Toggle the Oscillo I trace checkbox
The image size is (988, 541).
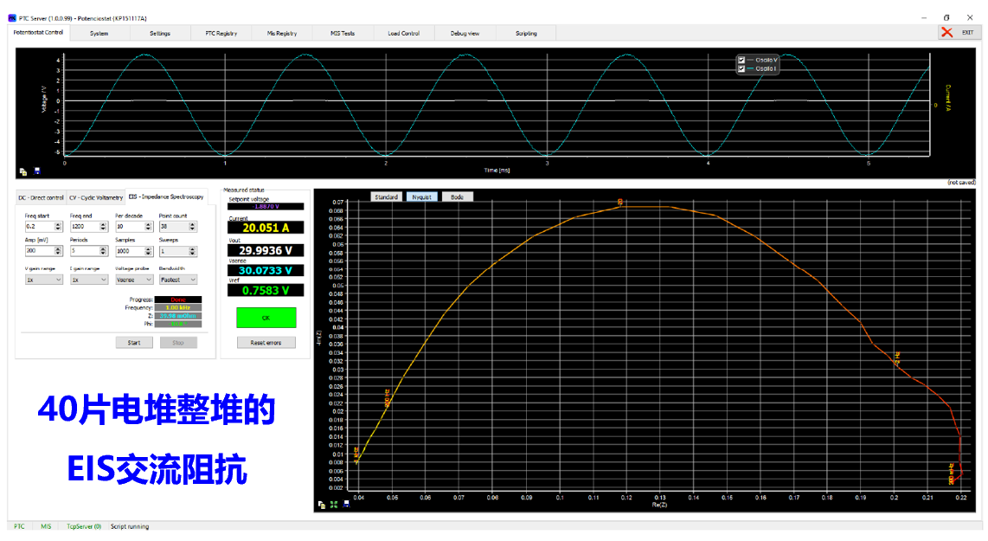coord(741,68)
